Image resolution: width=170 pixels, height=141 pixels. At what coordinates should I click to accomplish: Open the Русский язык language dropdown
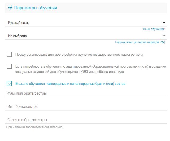point(86,23)
